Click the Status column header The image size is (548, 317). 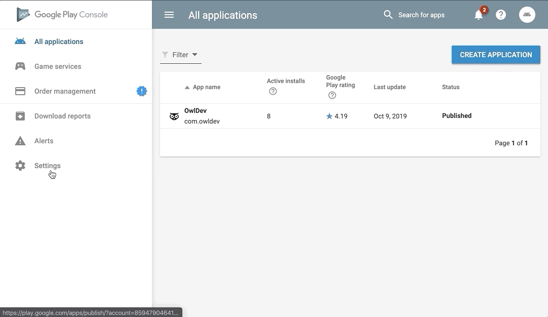pyautogui.click(x=450, y=87)
